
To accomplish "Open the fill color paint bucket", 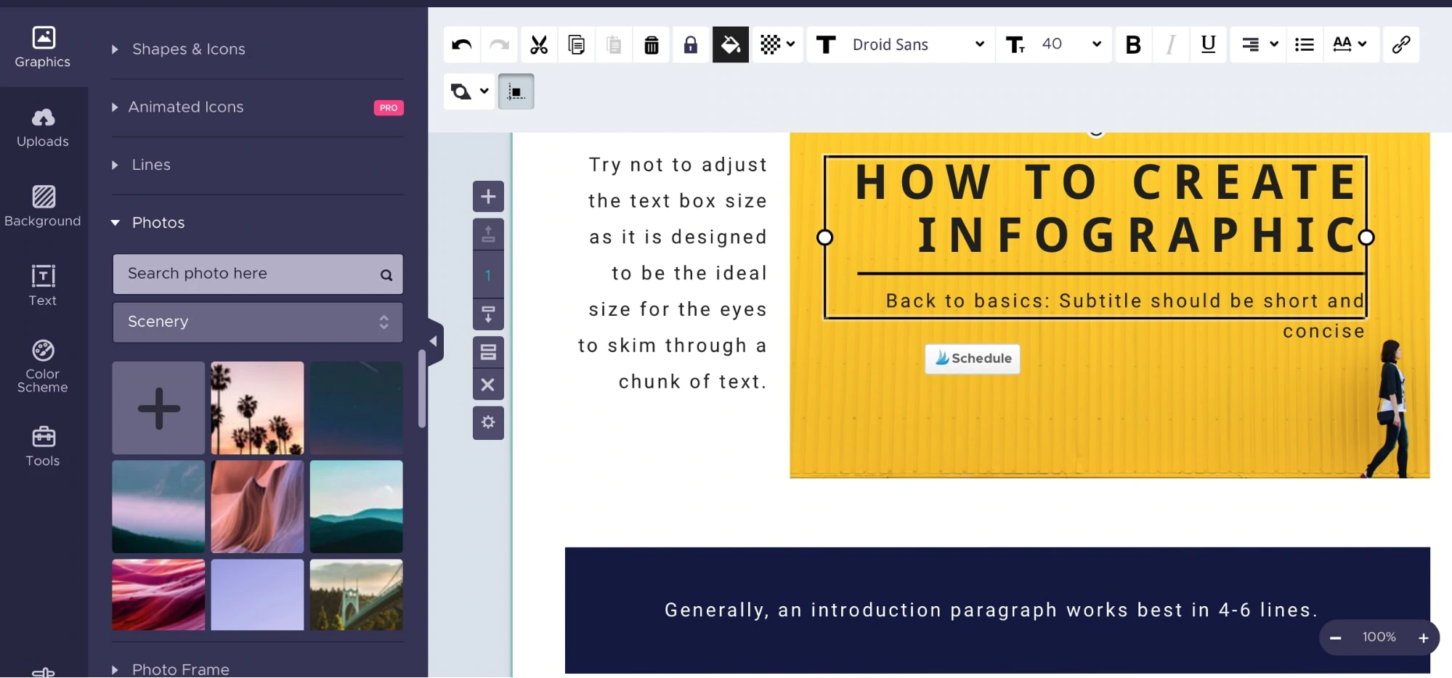I will tap(730, 45).
